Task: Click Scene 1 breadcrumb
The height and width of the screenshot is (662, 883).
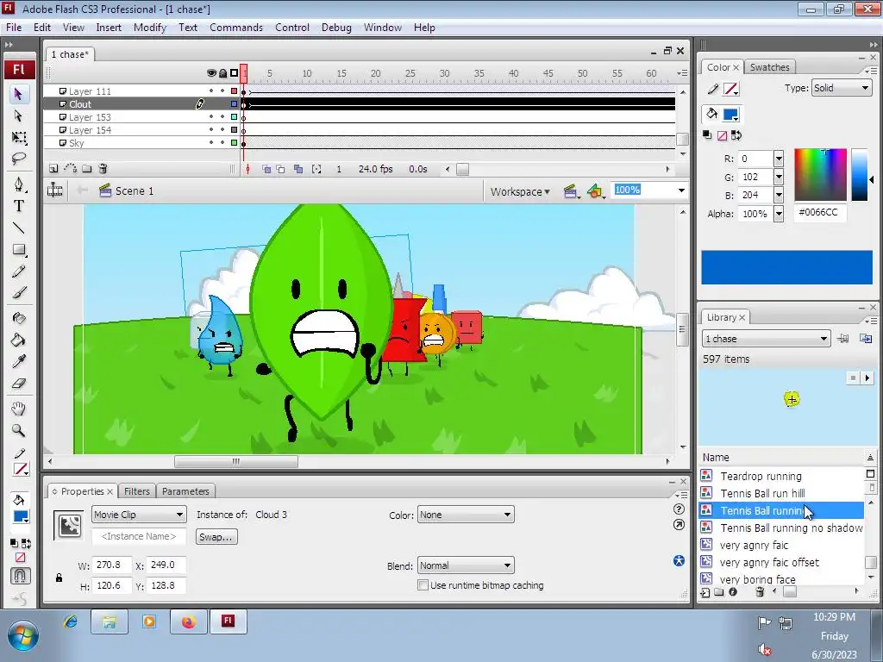Action: click(x=127, y=190)
